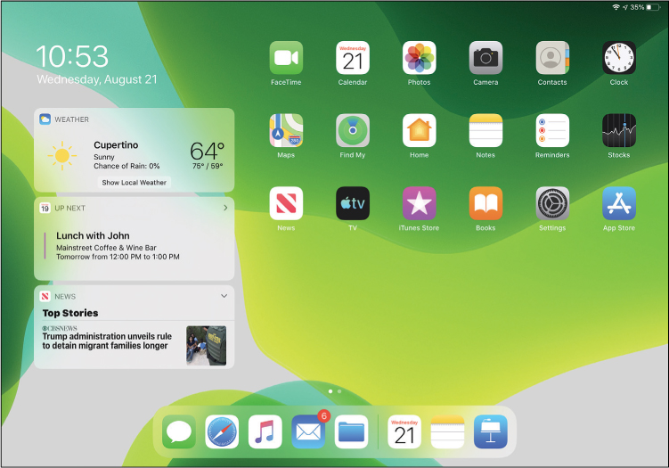Launch the App Store
The height and width of the screenshot is (468, 669).
(618, 203)
